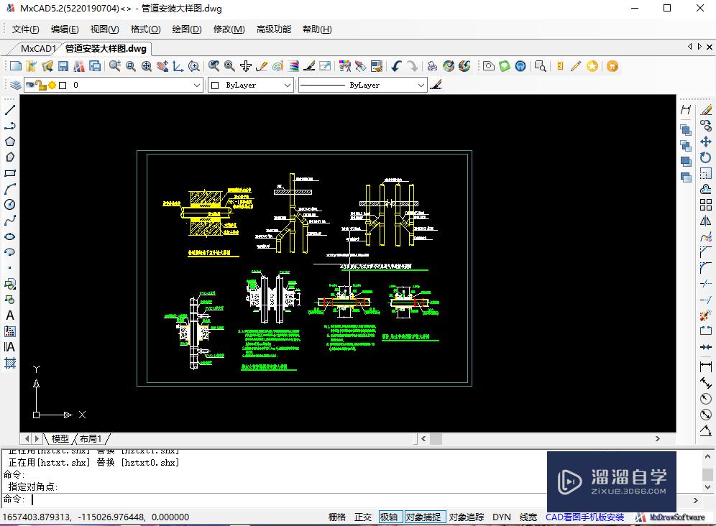716x526 pixels.
Task: Activate the Pan tool on the toolbar
Action: tap(161, 66)
